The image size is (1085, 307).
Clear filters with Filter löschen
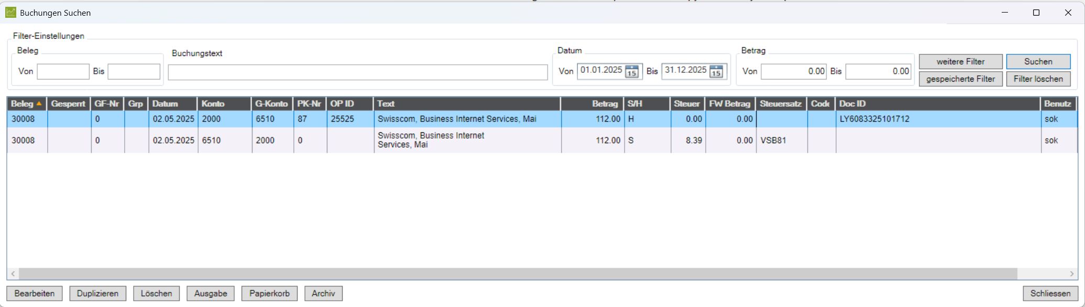(1038, 79)
